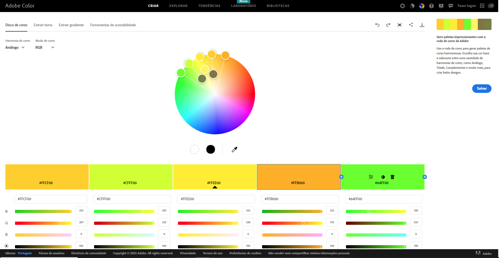499x258 pixels.
Task: Click the green handle on color wheel
Action: pyautogui.click(x=181, y=73)
